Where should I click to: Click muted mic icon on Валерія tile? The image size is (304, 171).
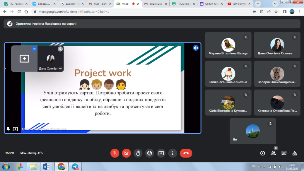[295, 66]
